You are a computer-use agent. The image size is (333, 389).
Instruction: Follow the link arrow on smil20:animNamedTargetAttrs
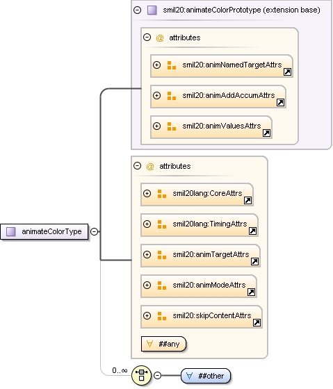pyautogui.click(x=287, y=72)
